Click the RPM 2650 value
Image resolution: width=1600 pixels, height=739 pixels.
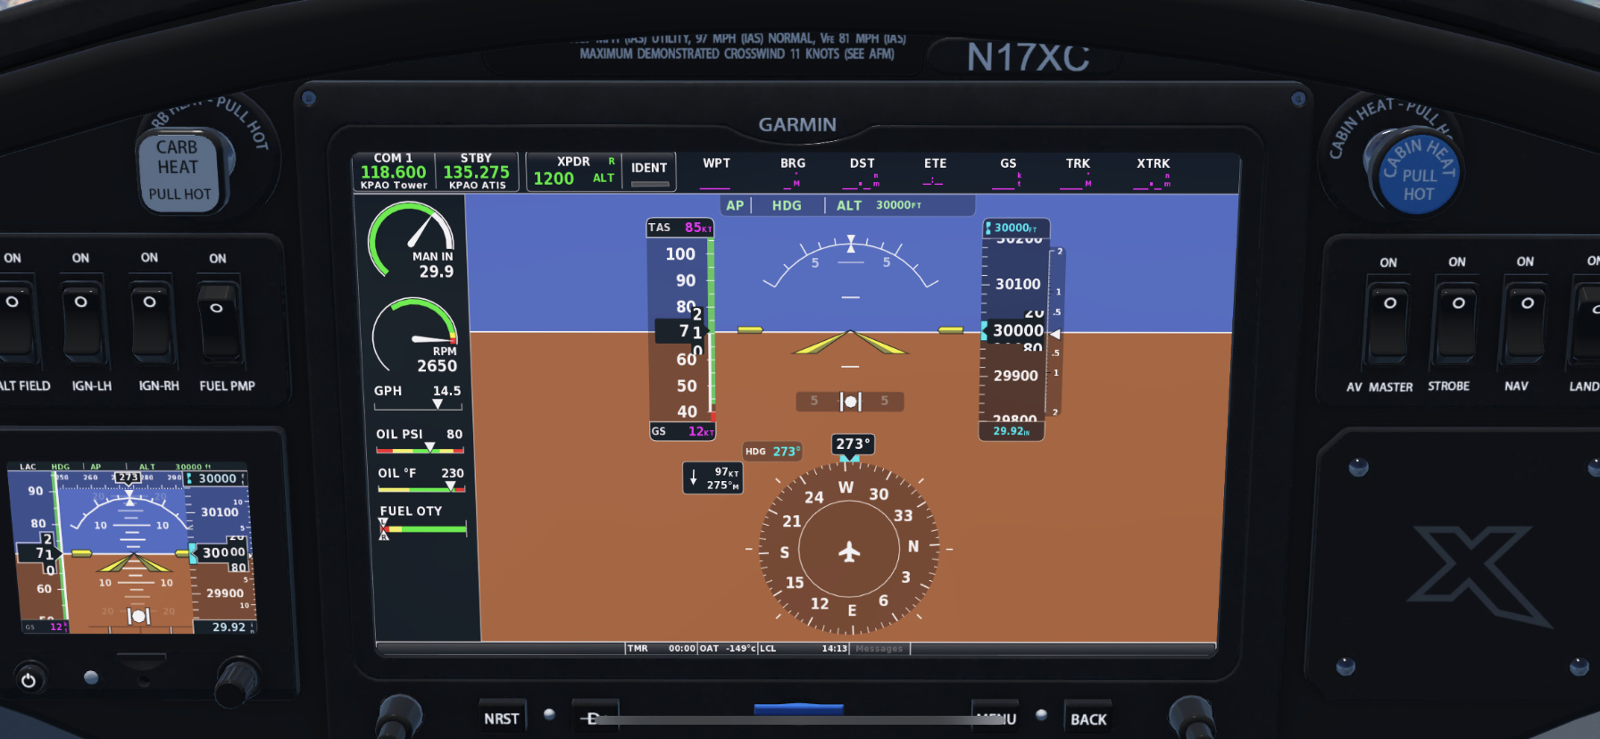click(x=437, y=366)
